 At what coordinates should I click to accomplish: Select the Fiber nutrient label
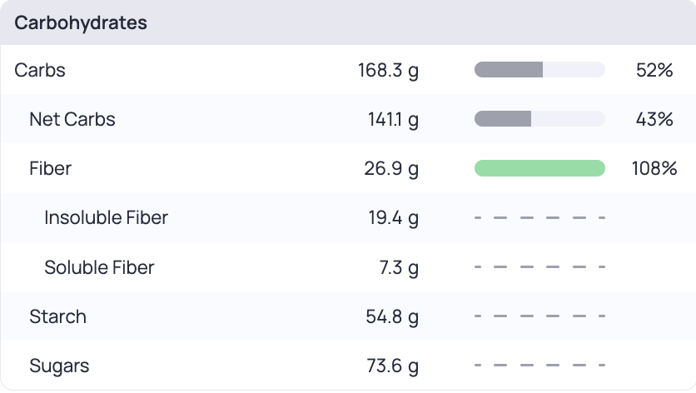[x=50, y=169]
